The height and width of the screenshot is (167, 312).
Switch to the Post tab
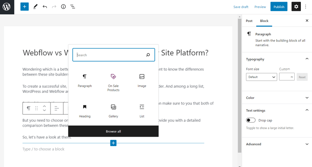249,21
